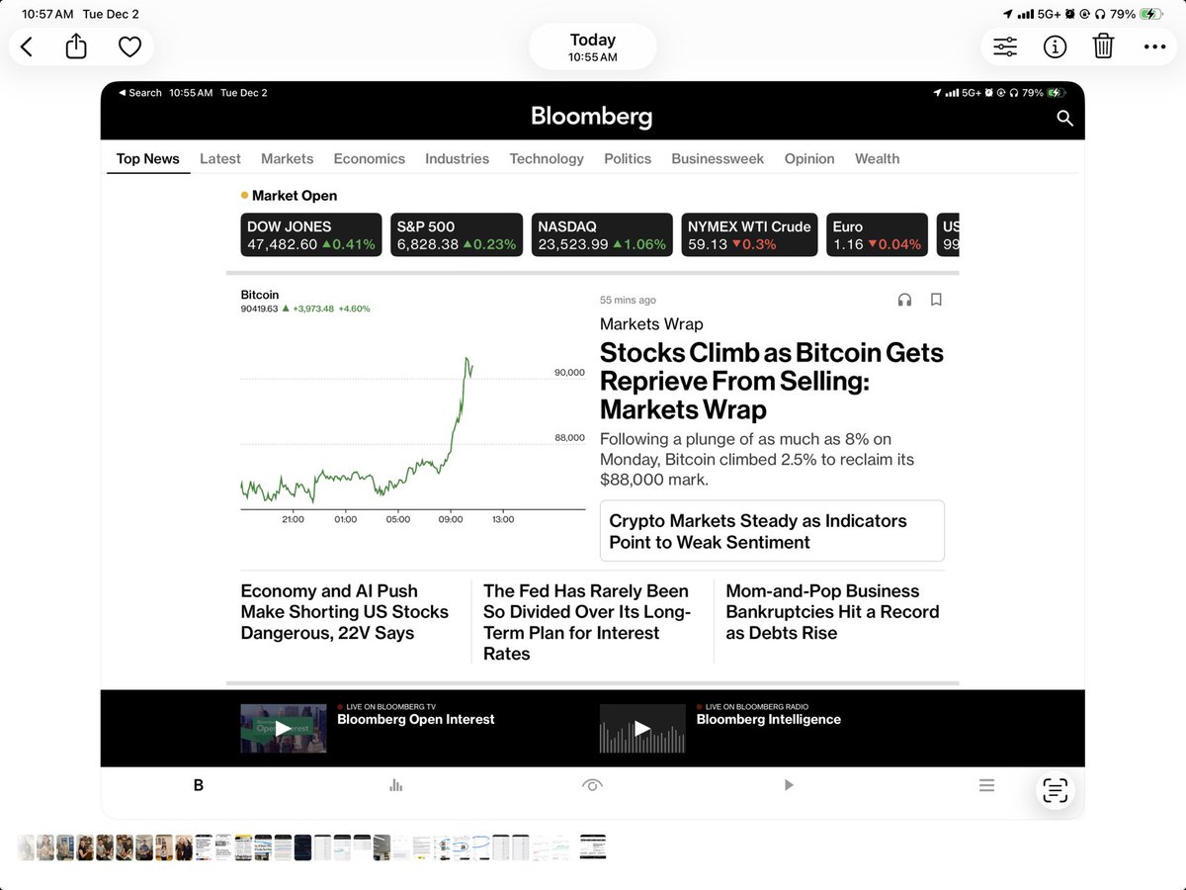Open the Industries tab
This screenshot has width=1186, height=890.
click(457, 158)
